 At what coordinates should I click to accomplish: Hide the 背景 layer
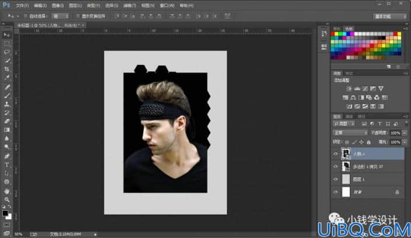[x=336, y=192]
